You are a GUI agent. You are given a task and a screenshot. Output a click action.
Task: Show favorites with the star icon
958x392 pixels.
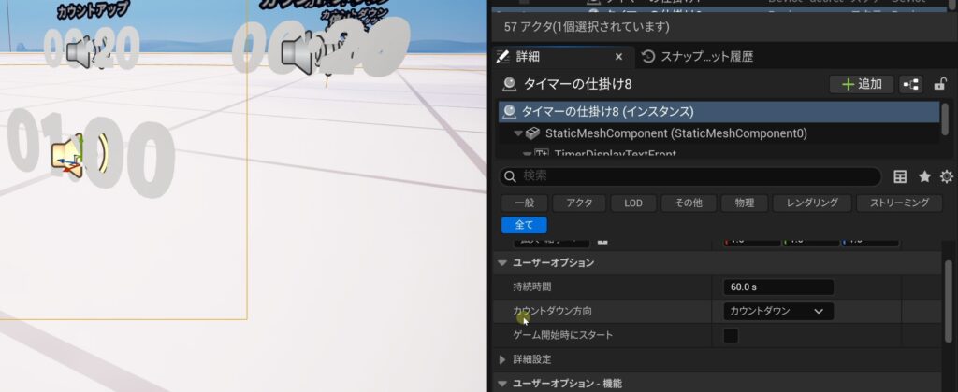click(924, 176)
